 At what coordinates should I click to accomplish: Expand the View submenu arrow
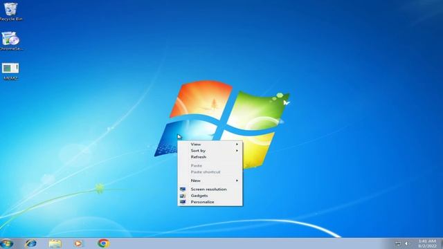coord(237,145)
